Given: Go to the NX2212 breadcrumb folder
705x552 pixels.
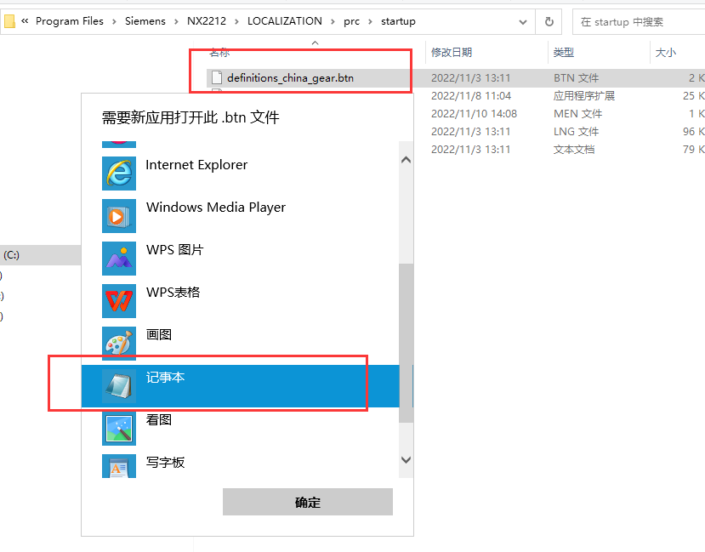Looking at the screenshot, I should 207,21.
